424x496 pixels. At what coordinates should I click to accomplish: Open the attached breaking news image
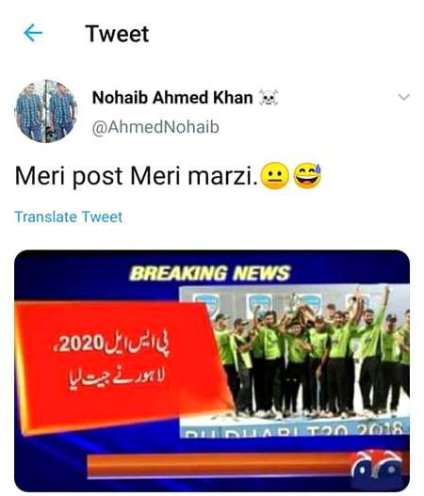click(x=212, y=371)
